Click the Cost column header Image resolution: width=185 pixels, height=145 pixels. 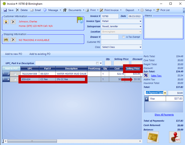tap(117, 68)
